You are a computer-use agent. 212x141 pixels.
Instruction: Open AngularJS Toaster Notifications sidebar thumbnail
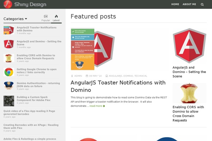click(x=9, y=30)
